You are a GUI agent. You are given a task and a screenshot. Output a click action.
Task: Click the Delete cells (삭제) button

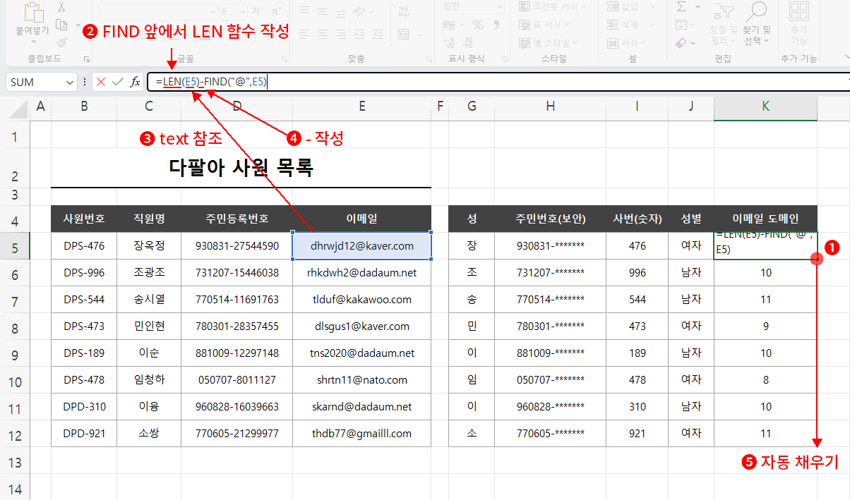[x=632, y=25]
